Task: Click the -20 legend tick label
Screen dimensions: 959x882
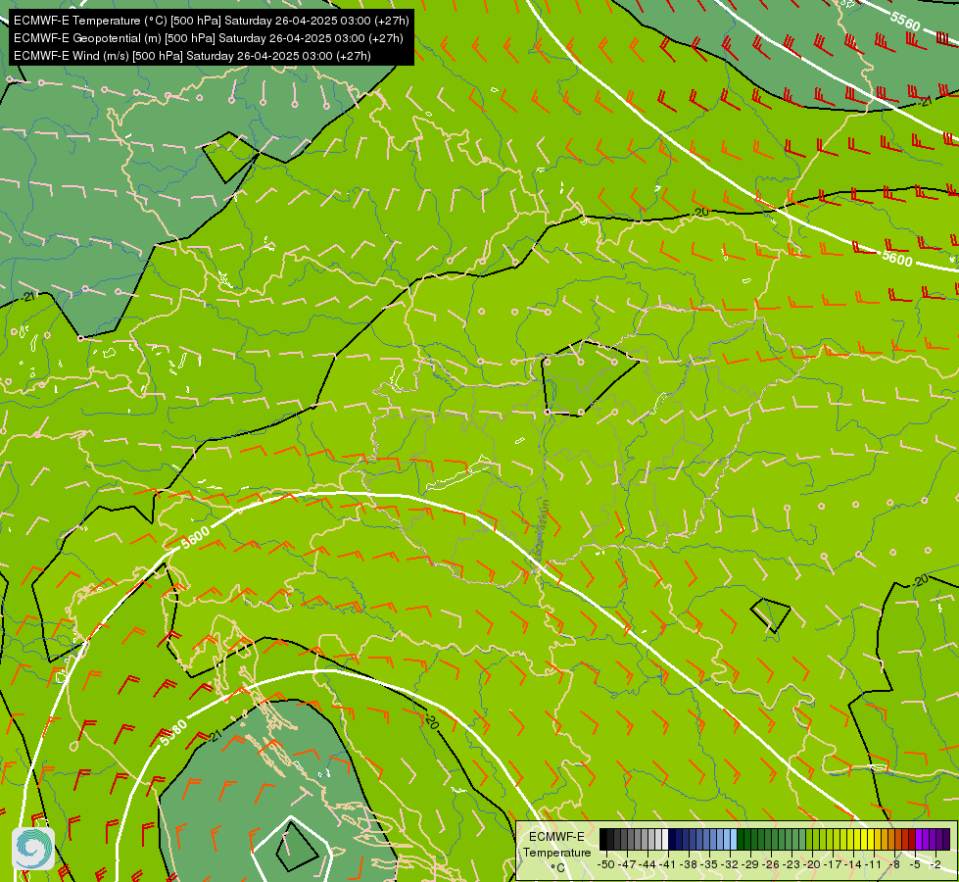Action: tap(813, 864)
